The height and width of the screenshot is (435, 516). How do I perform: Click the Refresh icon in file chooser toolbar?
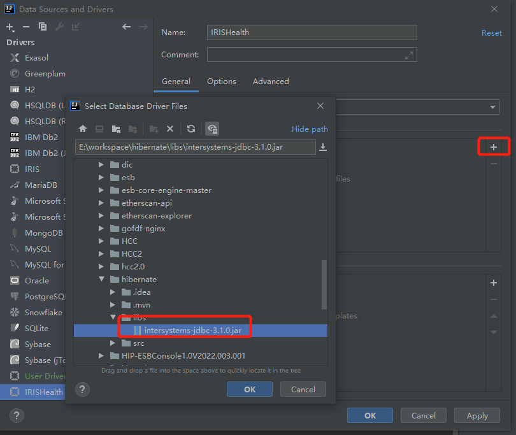[190, 129]
